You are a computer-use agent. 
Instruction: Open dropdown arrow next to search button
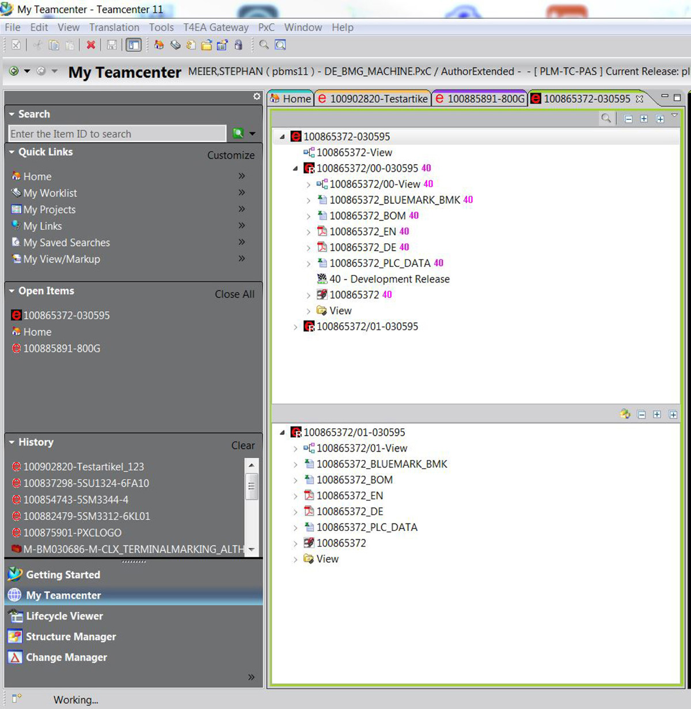pyautogui.click(x=252, y=134)
